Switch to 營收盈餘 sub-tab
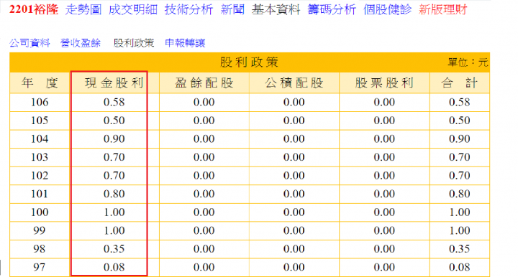Image resolution: width=518 pixels, height=277 pixels. (x=81, y=43)
